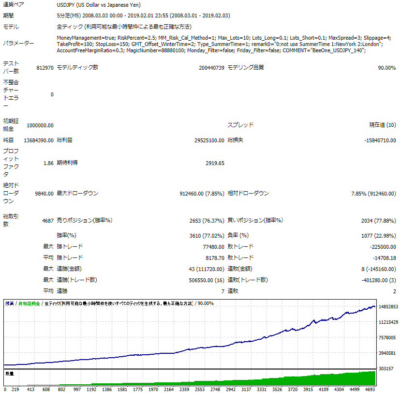This screenshot has height=393, width=401.
Task: Click the modeling quality value 90.00%
Action: (386, 68)
